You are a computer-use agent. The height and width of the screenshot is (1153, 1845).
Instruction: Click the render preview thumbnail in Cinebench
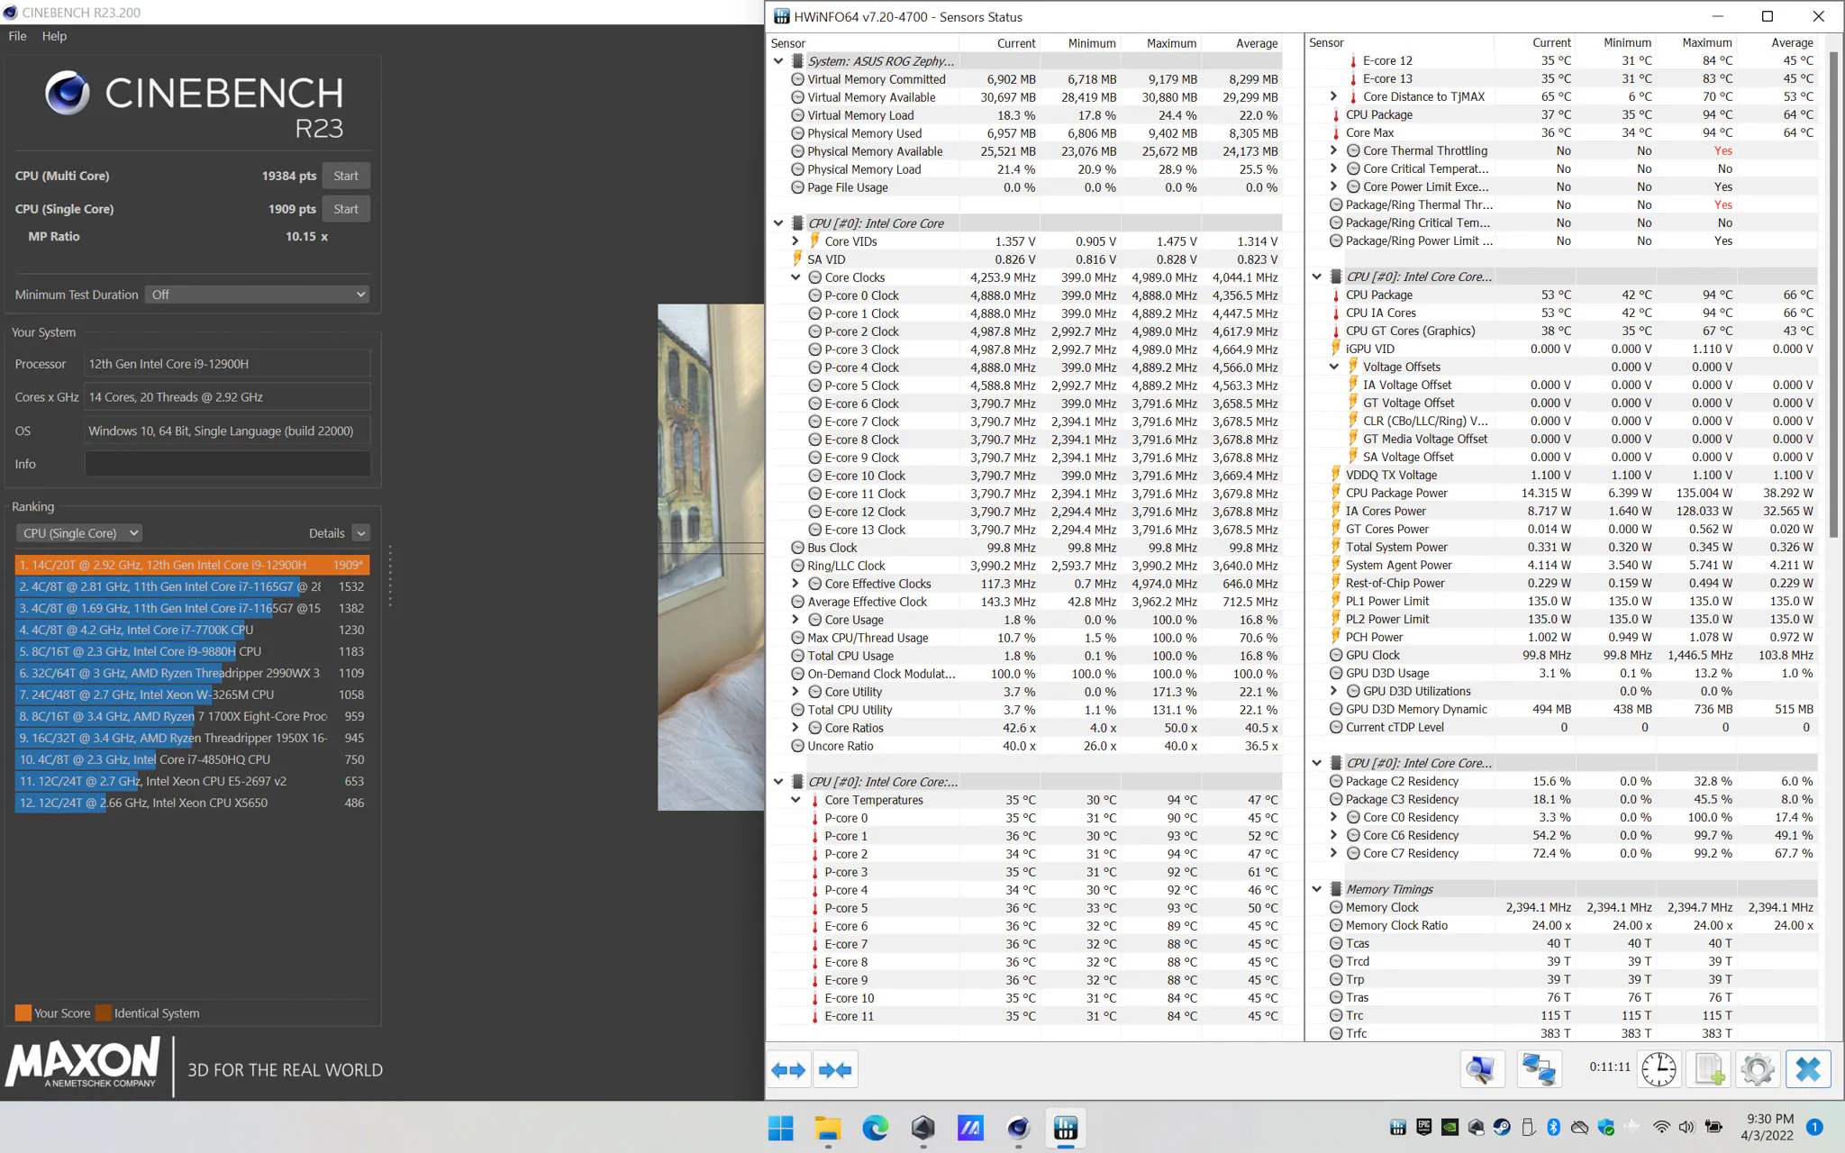[x=711, y=558]
